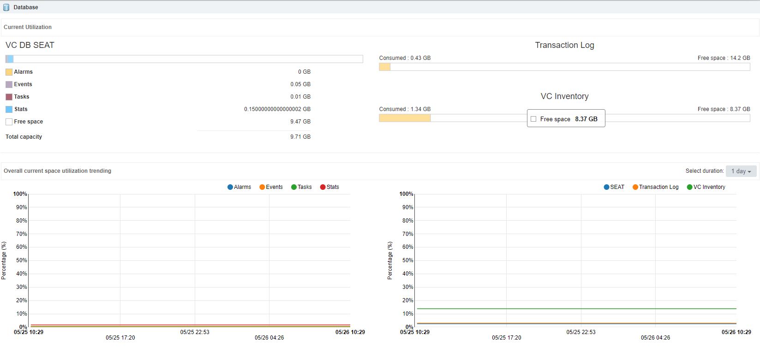This screenshot has width=760, height=358.
Task: Click the Stats blue color swatch
Action: click(x=9, y=109)
